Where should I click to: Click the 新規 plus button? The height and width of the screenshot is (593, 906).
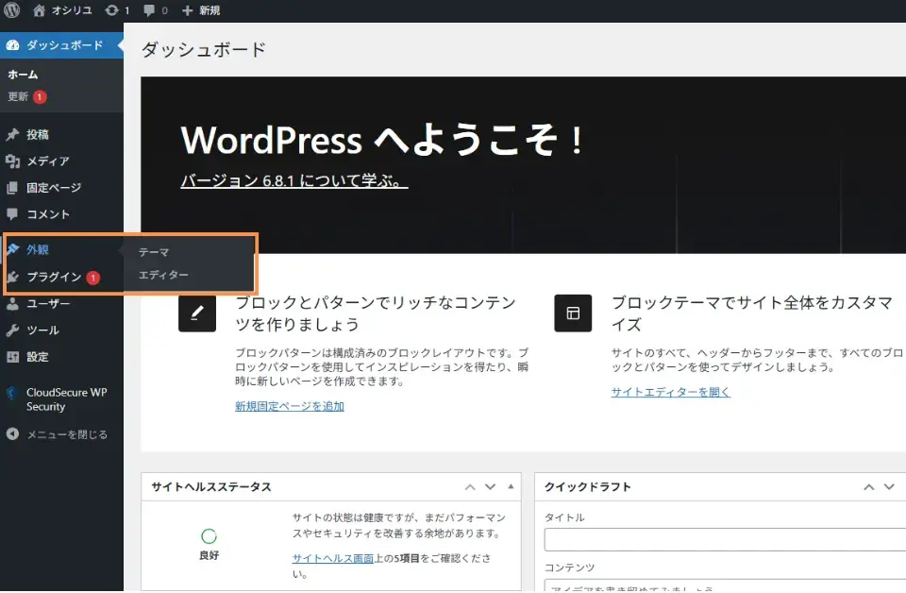200,9
